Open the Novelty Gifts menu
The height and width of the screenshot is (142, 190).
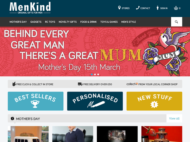68,22
